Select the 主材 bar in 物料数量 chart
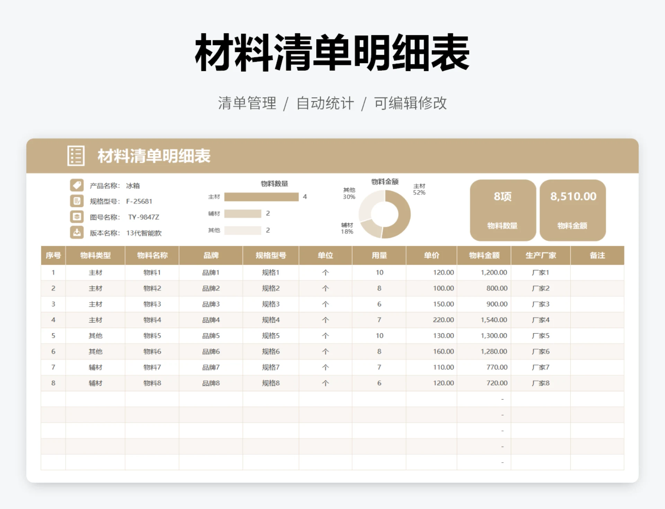 point(261,197)
